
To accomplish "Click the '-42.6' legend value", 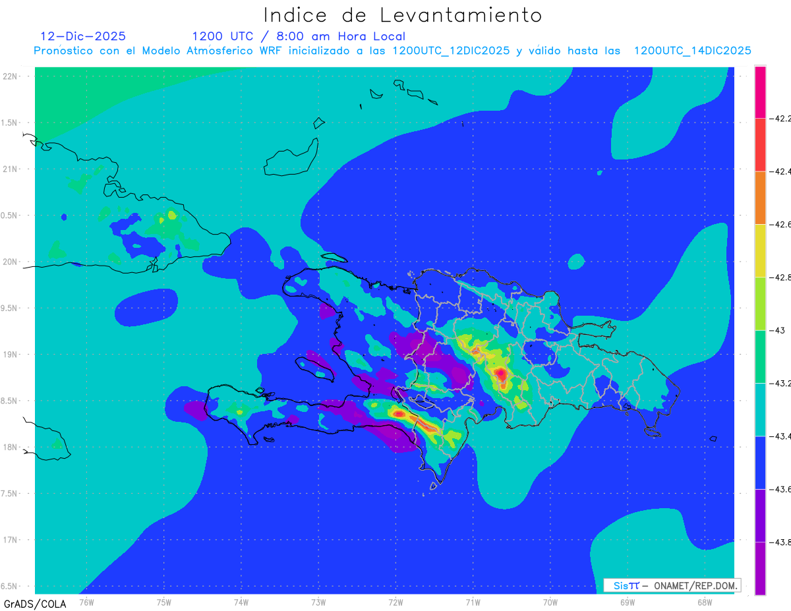I will coord(780,225).
